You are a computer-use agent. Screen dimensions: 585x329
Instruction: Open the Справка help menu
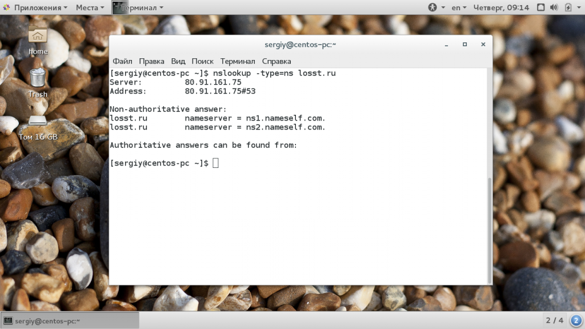(x=277, y=61)
